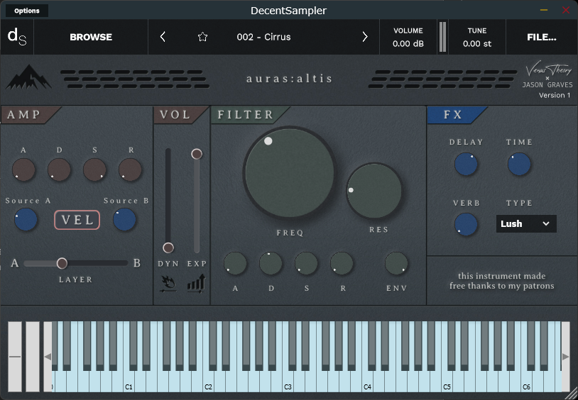This screenshot has height=400, width=578.
Task: Click the output level meter
Action: tap(442, 37)
